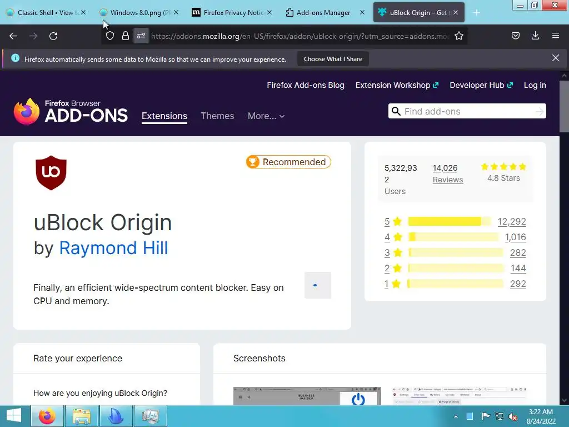The height and width of the screenshot is (427, 569).
Task: Filter reviews by the 5-star rating bar
Action: click(x=450, y=221)
